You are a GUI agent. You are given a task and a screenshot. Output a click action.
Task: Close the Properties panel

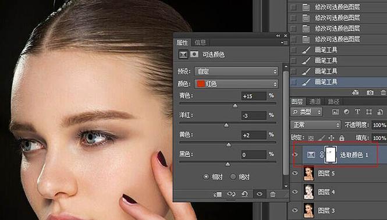tap(286, 36)
